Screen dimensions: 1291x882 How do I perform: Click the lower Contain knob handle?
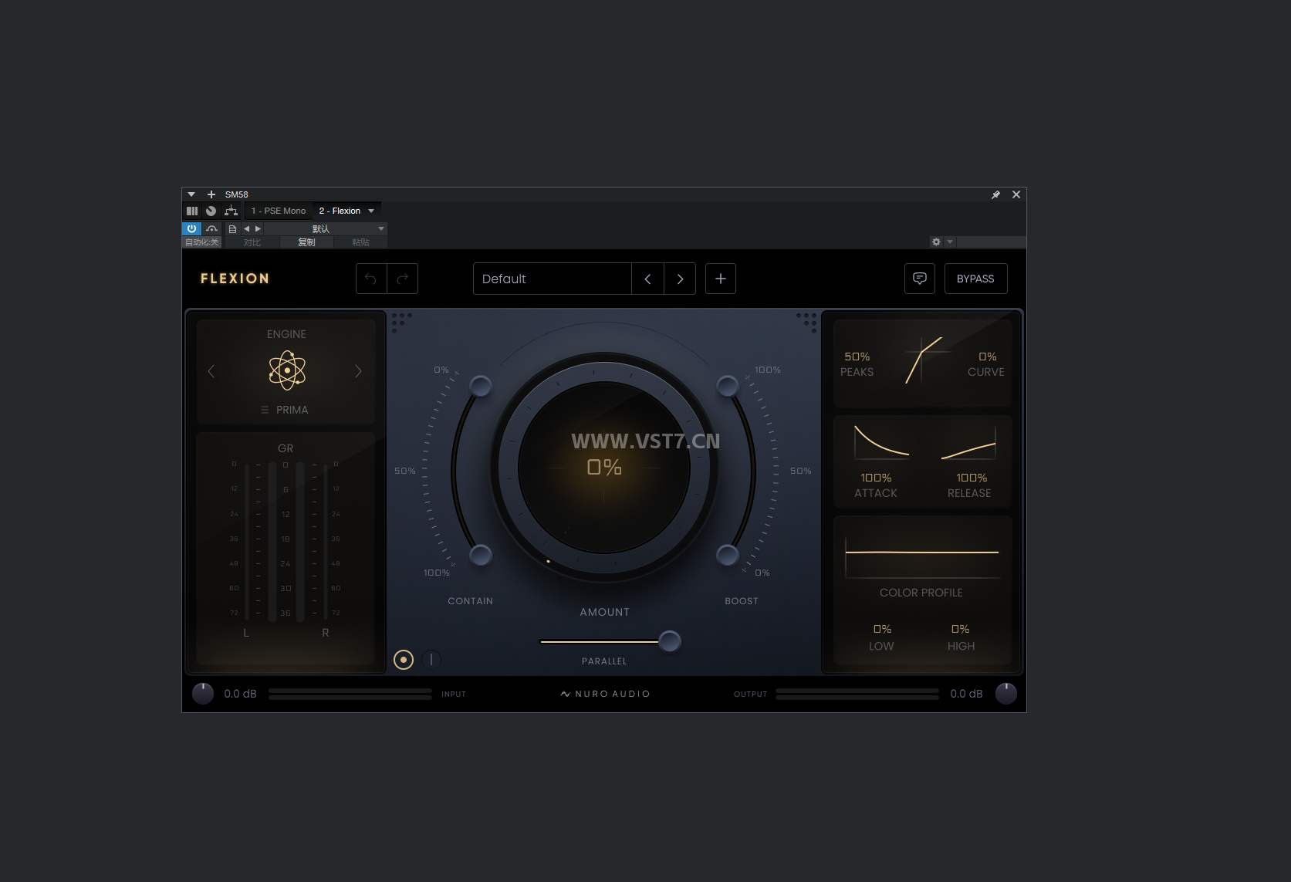481,554
